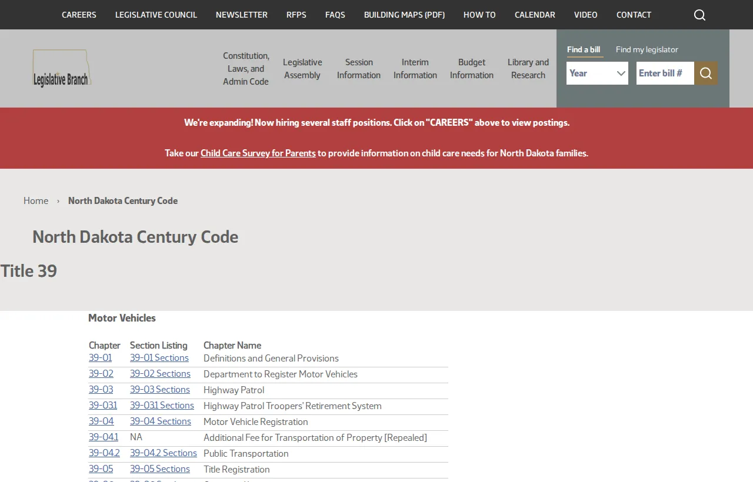View 39-03 Sections for Highway Patrol

159,389
